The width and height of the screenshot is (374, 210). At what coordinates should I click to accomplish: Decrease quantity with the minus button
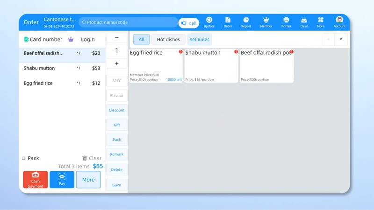[x=117, y=38]
